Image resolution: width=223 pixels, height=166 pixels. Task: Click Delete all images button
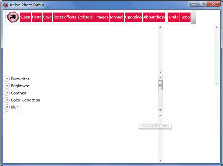93,17
